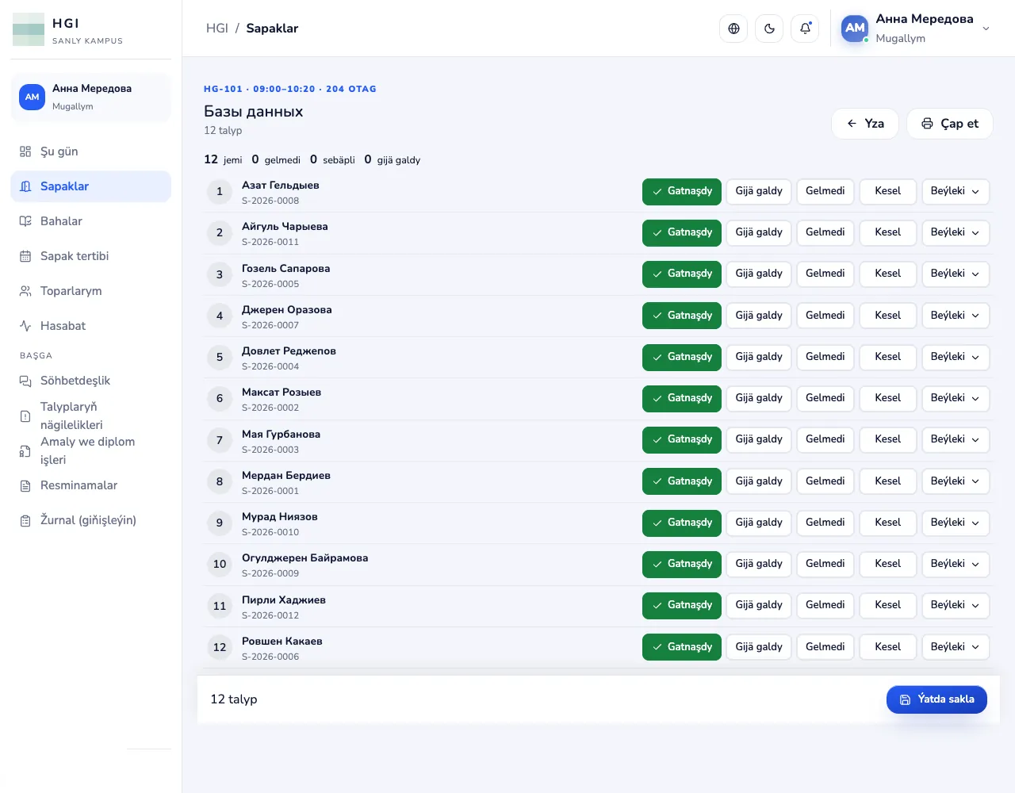Click the Ýatda sakla save button
This screenshot has width=1015, height=793.
936,699
